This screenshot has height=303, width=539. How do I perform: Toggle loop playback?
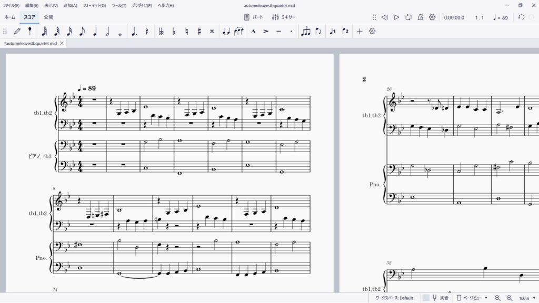(x=408, y=17)
